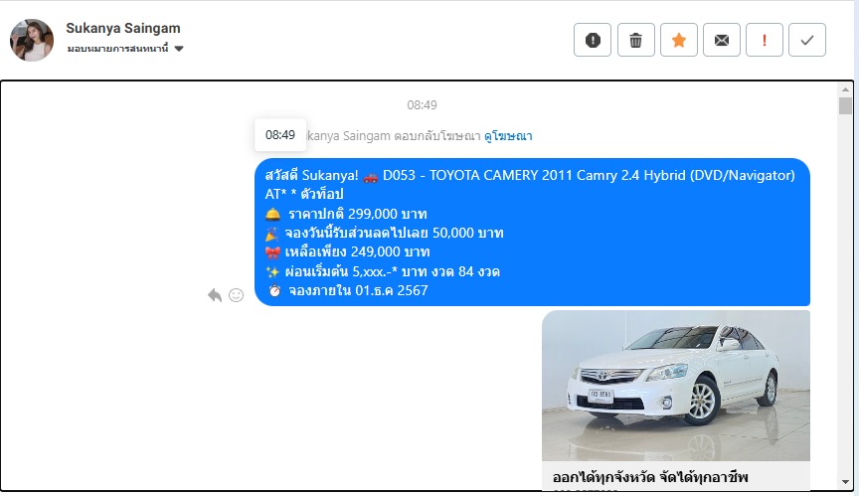Delete conversation with the trash icon

tap(635, 40)
